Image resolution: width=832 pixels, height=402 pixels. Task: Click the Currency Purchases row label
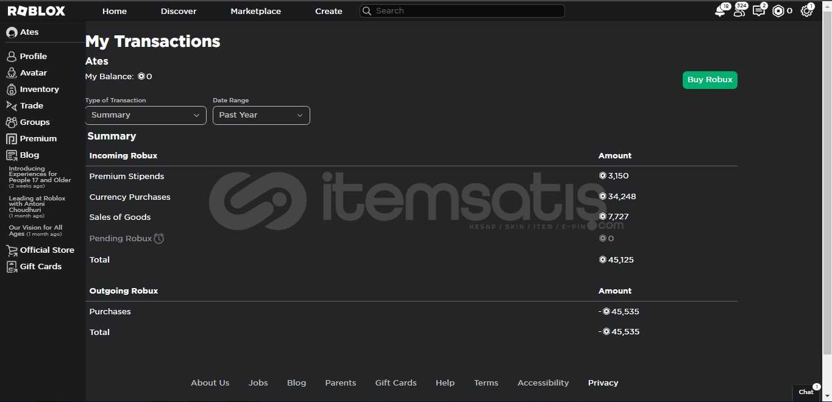tap(130, 197)
